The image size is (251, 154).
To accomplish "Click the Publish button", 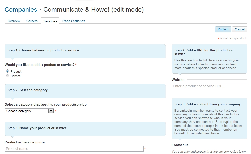I will click(223, 29).
